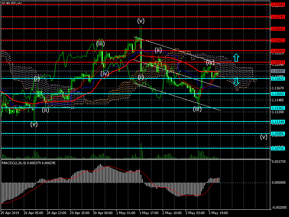Select the 1.12073 red price label
This screenshot has width=289, height=217.
tap(278, 62)
